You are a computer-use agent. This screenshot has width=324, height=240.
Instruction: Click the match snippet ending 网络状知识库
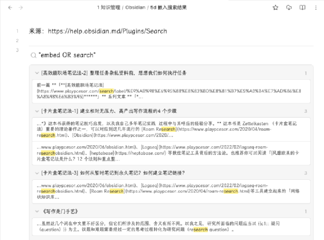pos(171,191)
